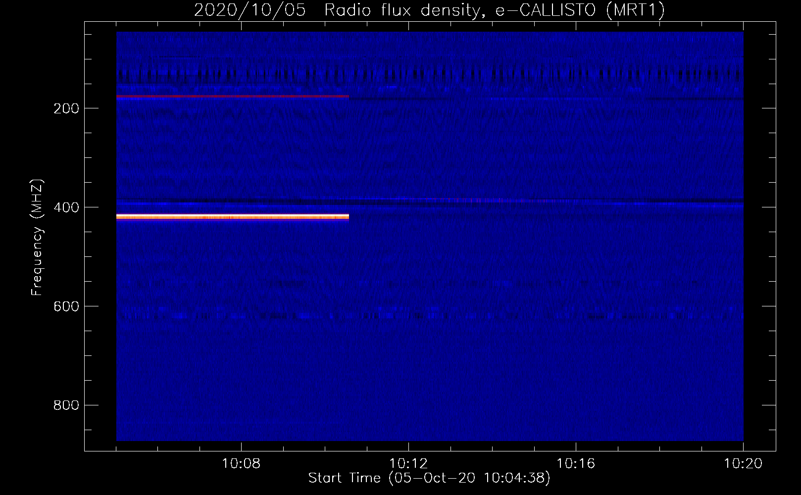The image size is (801, 495).
Task: Select the Start Time axis label text
Action: pos(429,478)
